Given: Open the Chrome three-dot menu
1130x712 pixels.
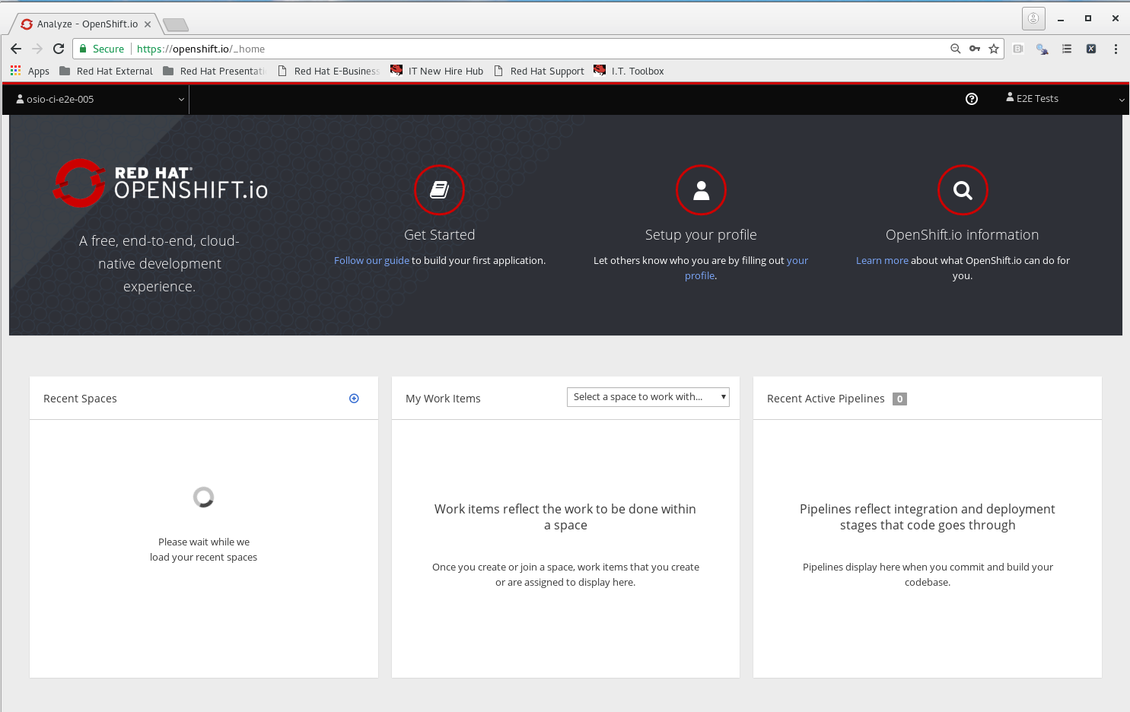Looking at the screenshot, I should tap(1116, 49).
